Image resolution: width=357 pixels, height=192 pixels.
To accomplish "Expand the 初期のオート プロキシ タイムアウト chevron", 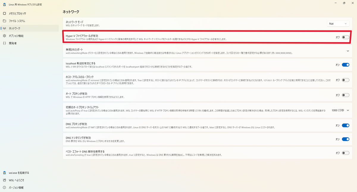I will [348, 110].
